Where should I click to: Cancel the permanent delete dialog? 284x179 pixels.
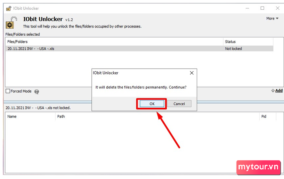tap(179, 104)
